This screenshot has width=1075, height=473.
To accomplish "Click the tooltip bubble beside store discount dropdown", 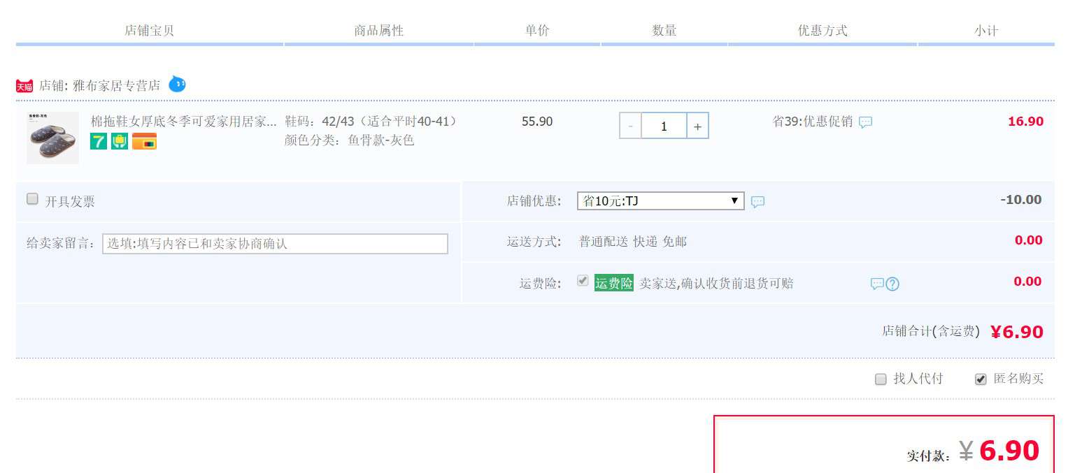I will pos(758,201).
